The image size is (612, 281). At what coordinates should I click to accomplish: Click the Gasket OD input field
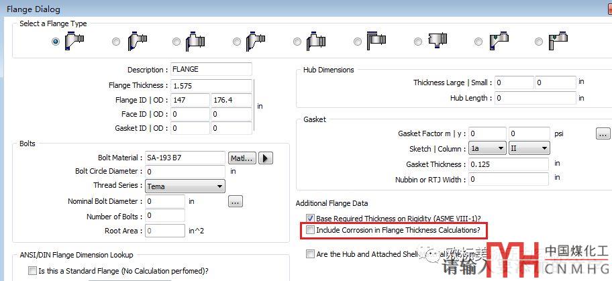[x=232, y=128]
